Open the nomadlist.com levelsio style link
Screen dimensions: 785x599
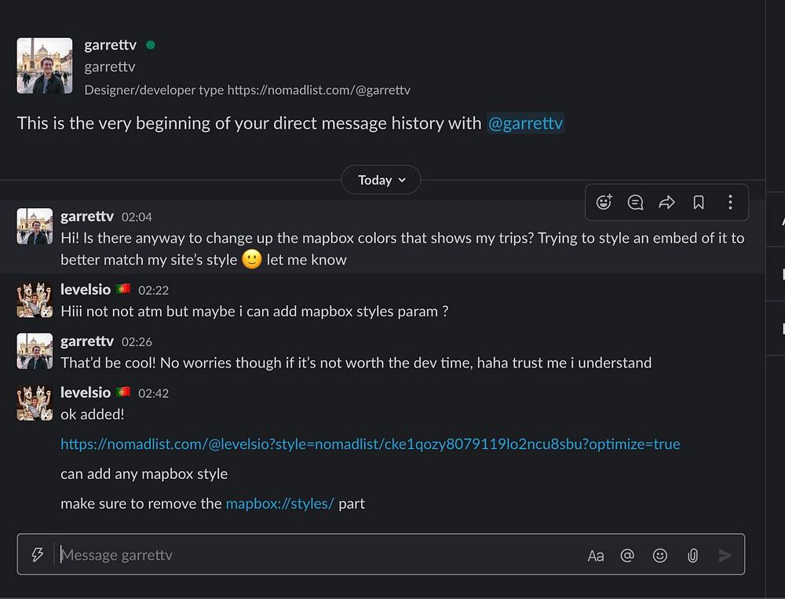pyautogui.click(x=370, y=444)
